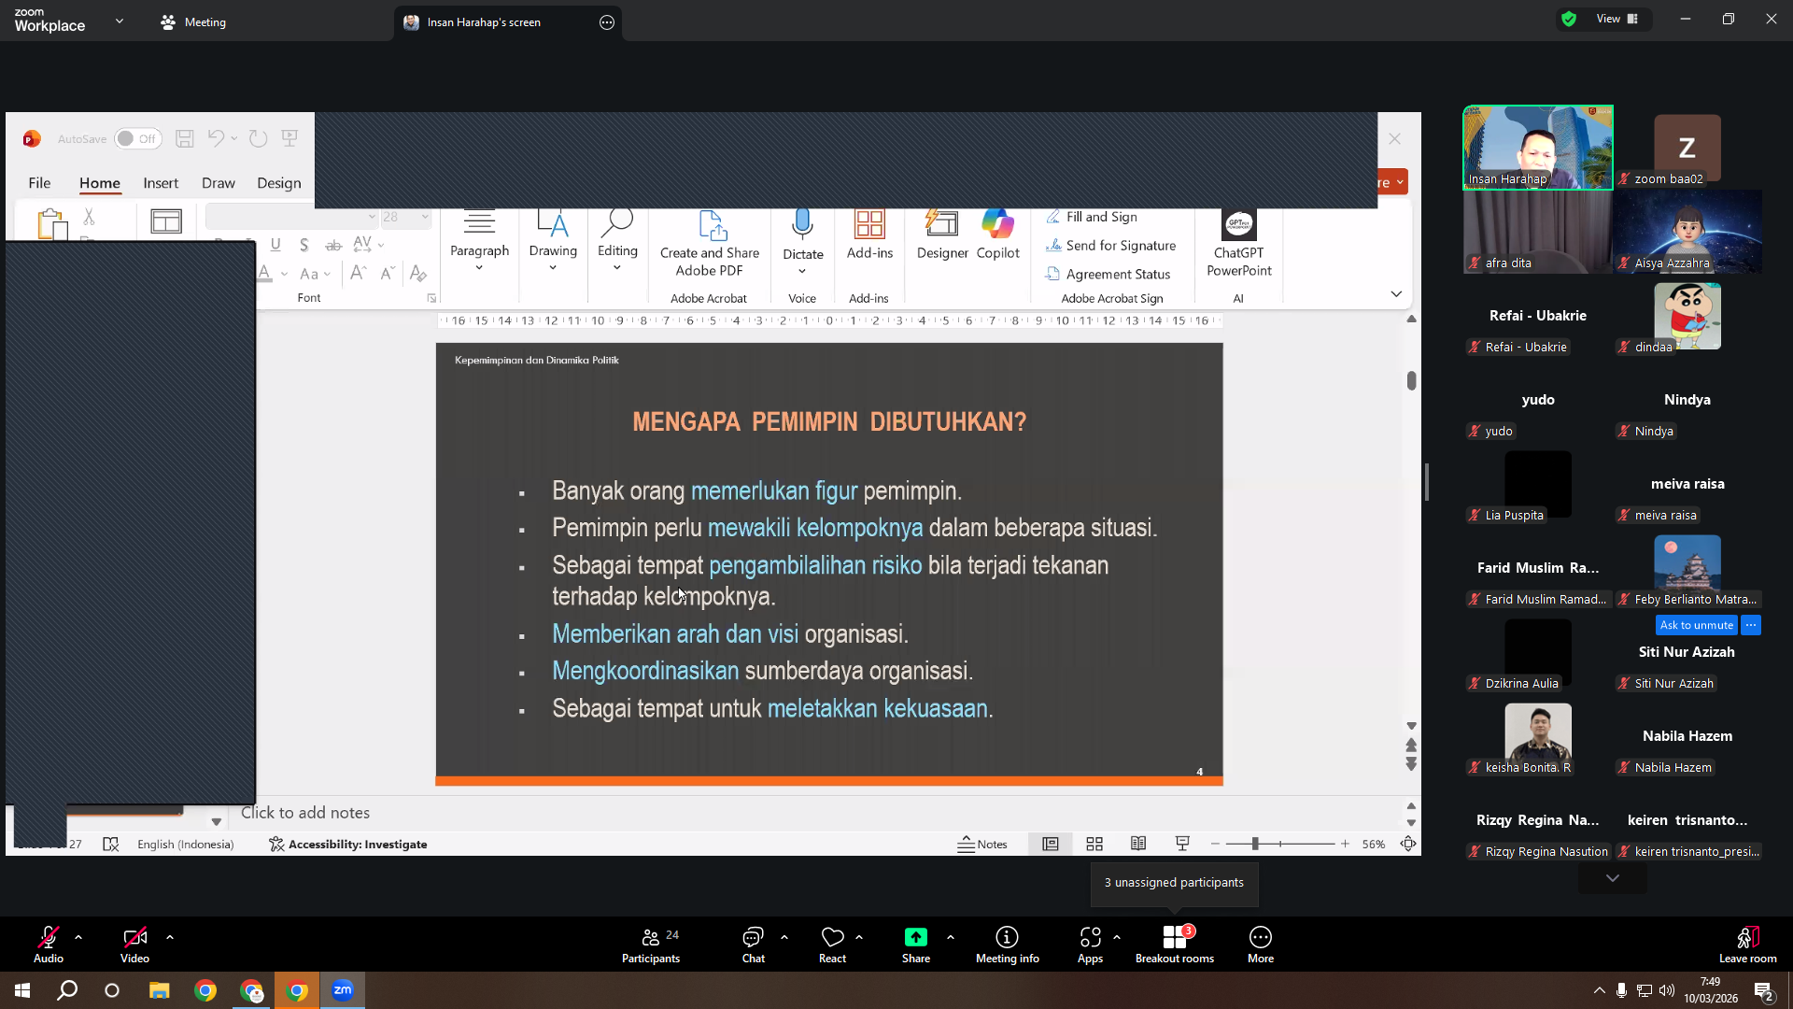1793x1009 pixels.
Task: Open Breakout rooms in Zoom toolbar
Action: click(1174, 945)
